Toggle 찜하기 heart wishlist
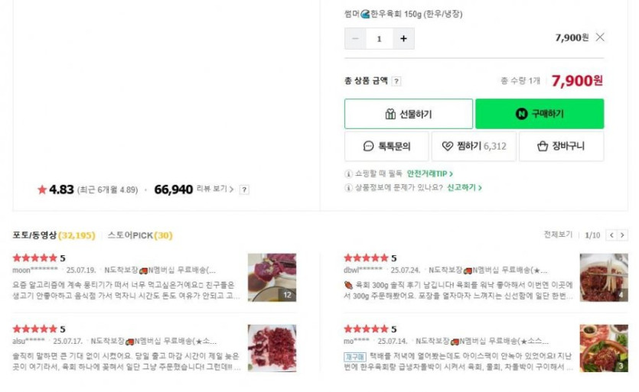Viewport: 639px width, 392px height. tap(474, 147)
